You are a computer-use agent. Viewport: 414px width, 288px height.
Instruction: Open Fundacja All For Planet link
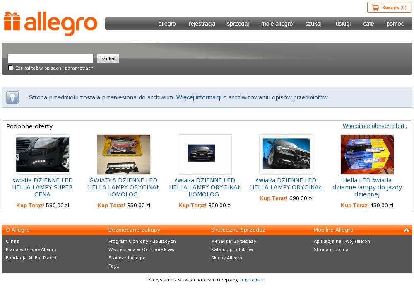(x=31, y=258)
